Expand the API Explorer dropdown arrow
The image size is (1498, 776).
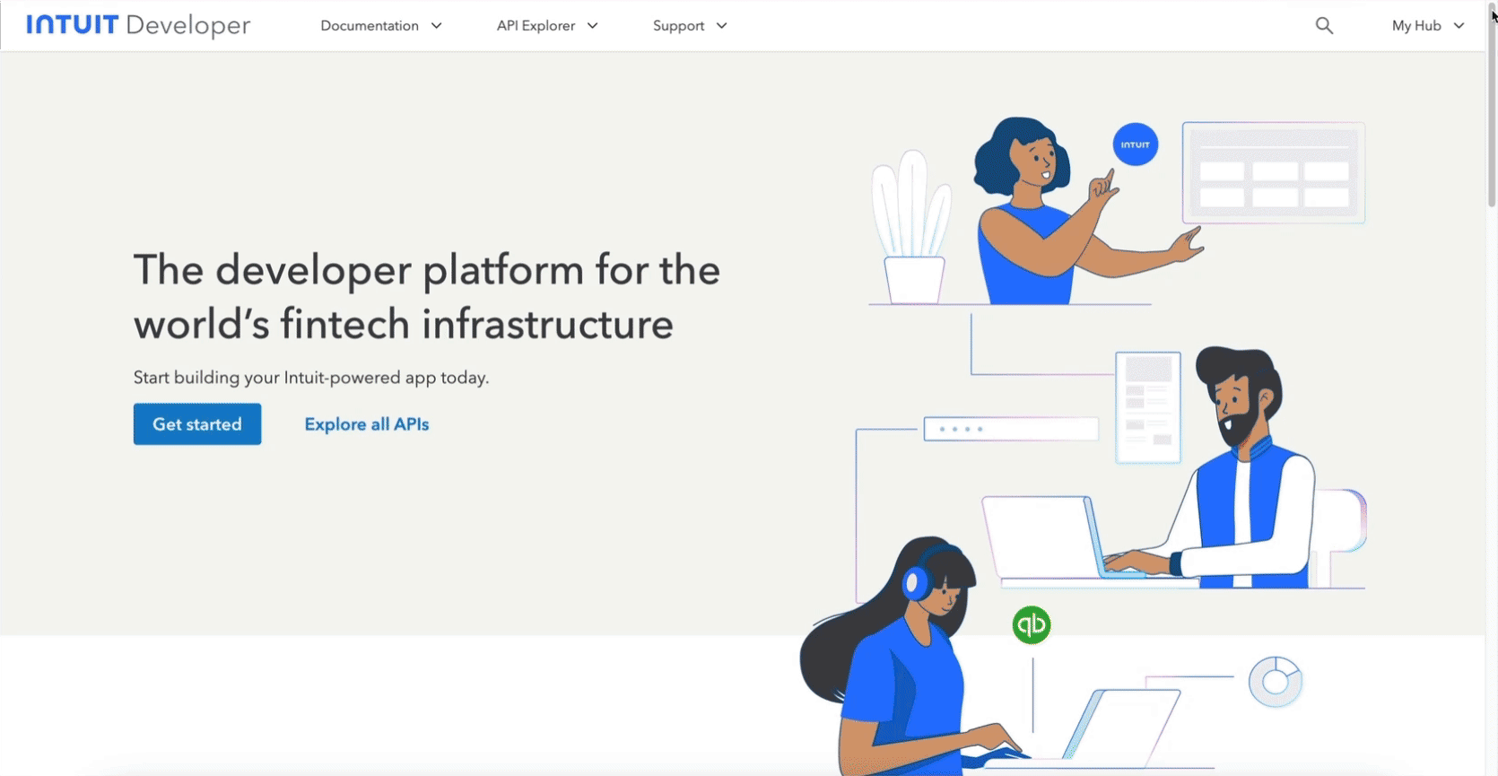pos(592,26)
